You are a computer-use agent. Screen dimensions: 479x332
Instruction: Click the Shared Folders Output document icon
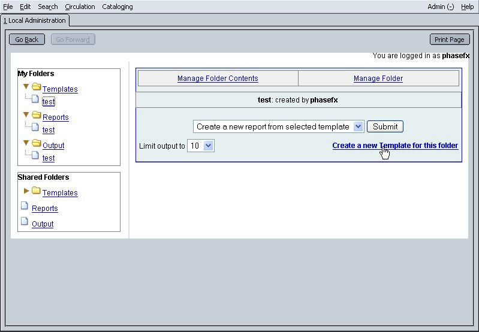click(x=25, y=222)
